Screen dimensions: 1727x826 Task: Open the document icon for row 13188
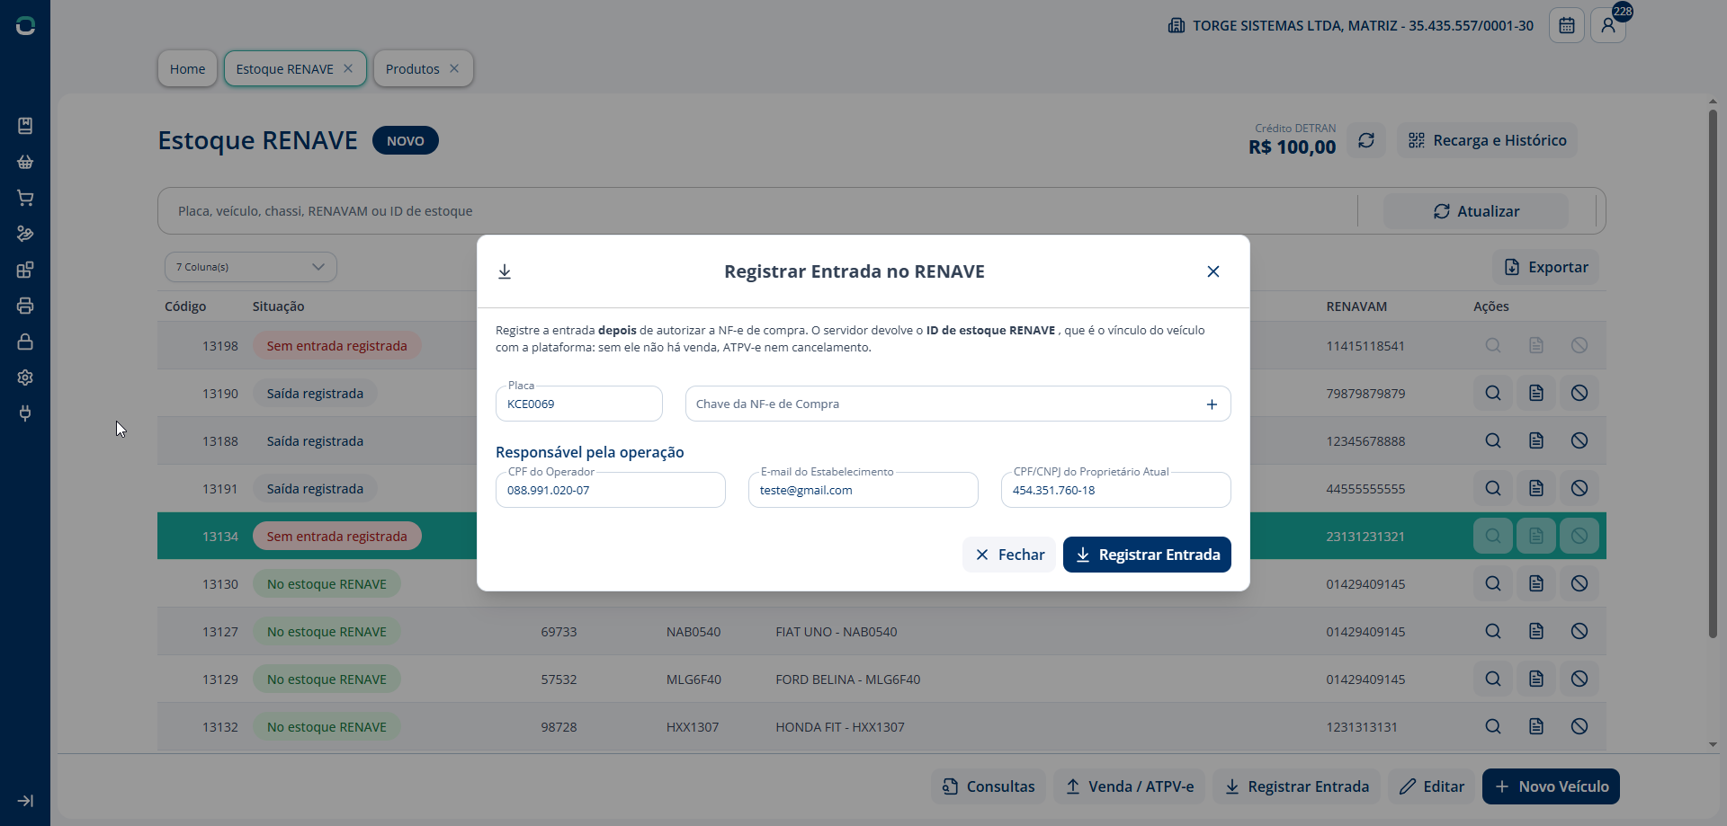[1536, 440]
